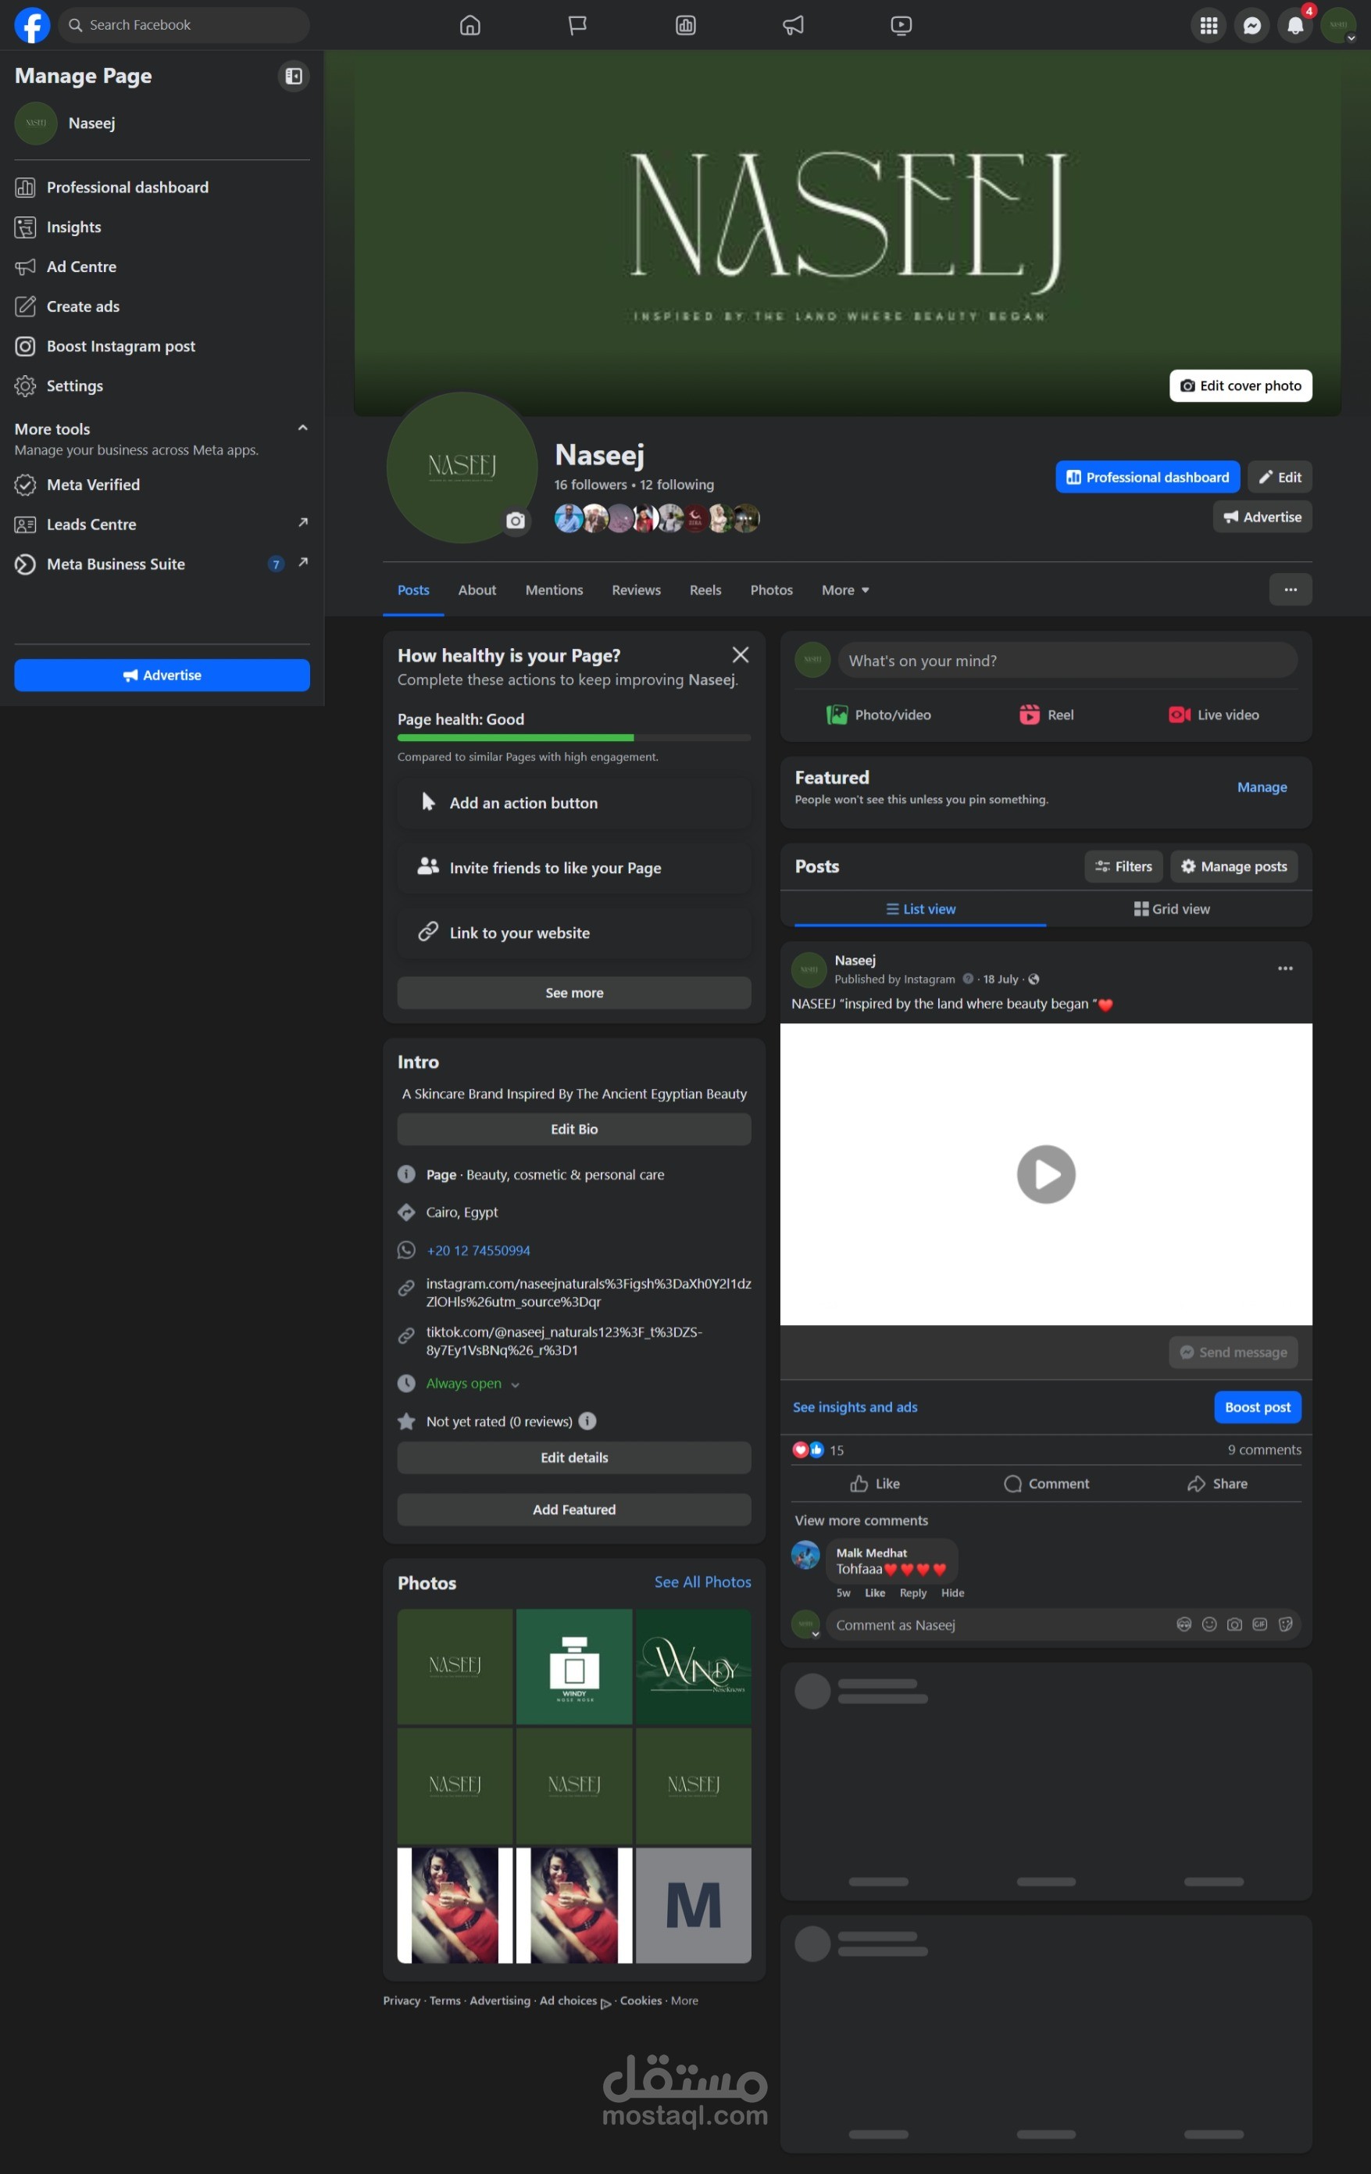Image resolution: width=1371 pixels, height=2174 pixels.
Task: Open the Reviews tab
Action: point(636,589)
